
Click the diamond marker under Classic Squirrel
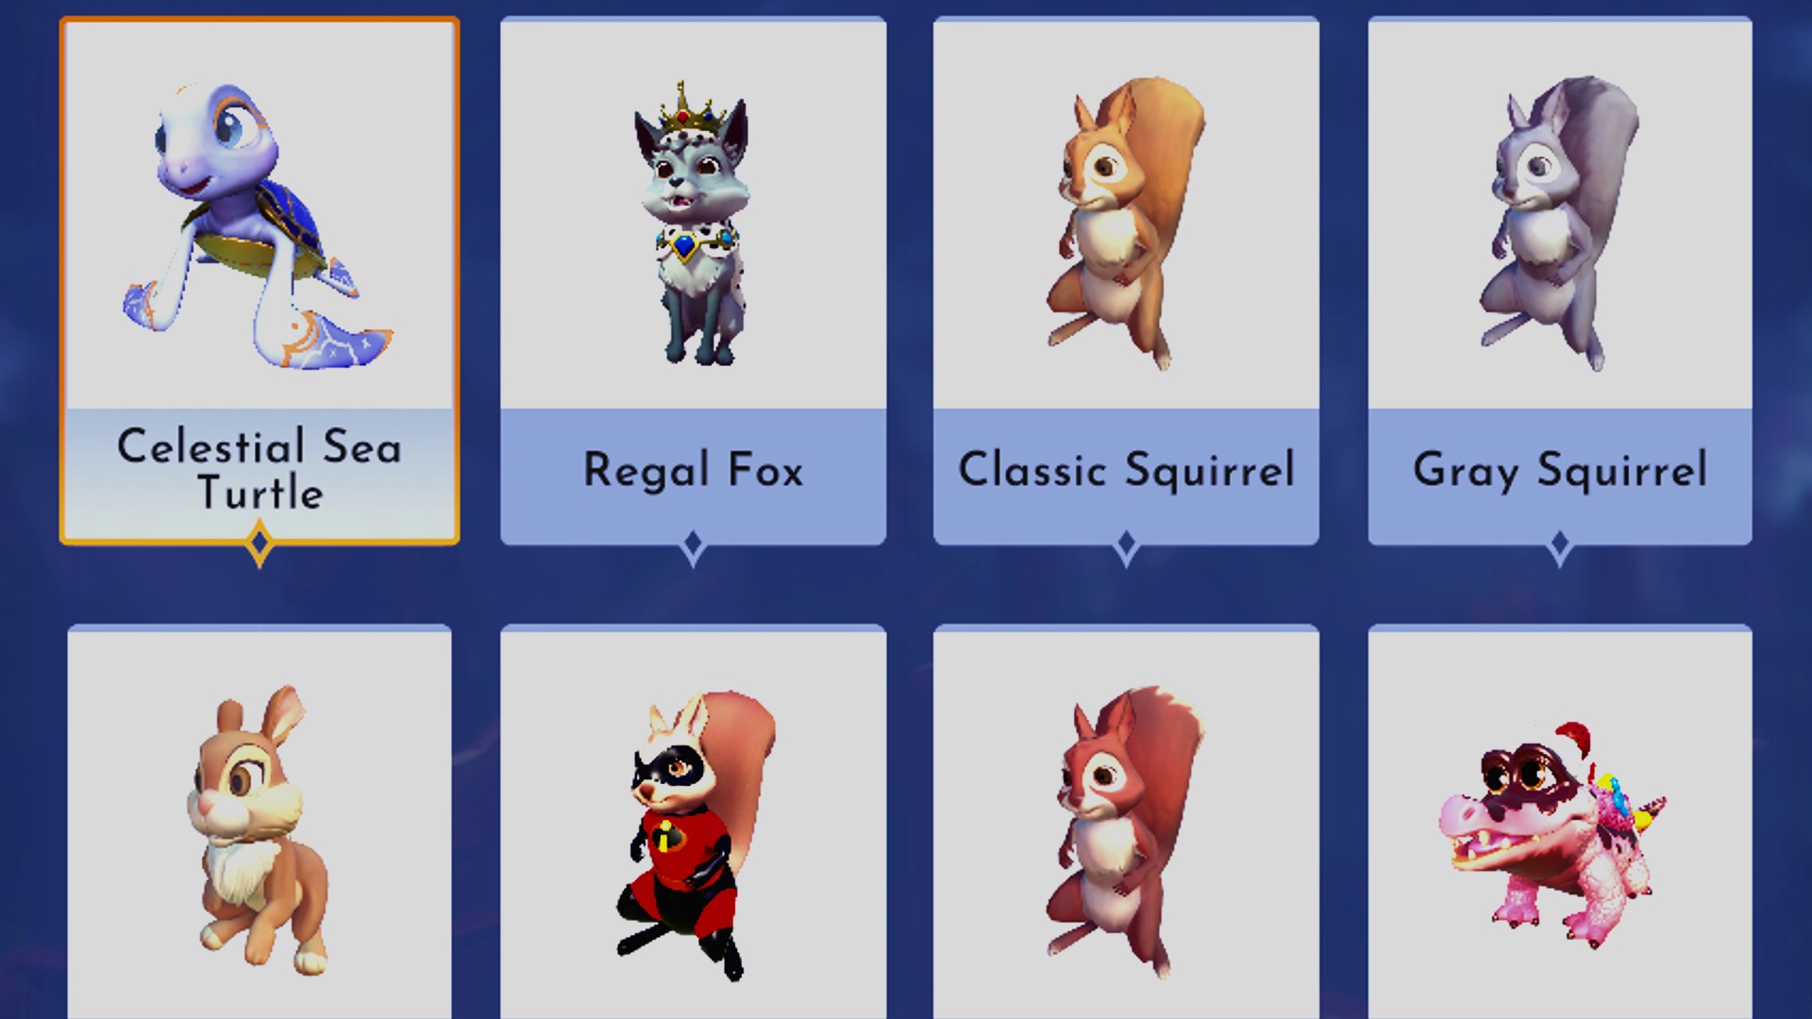pos(1126,545)
